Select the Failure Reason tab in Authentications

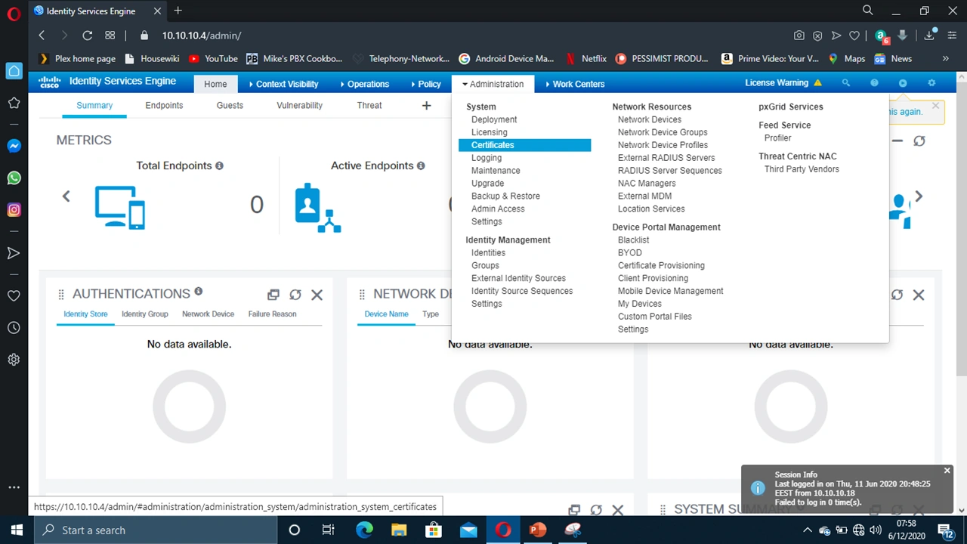click(x=272, y=314)
